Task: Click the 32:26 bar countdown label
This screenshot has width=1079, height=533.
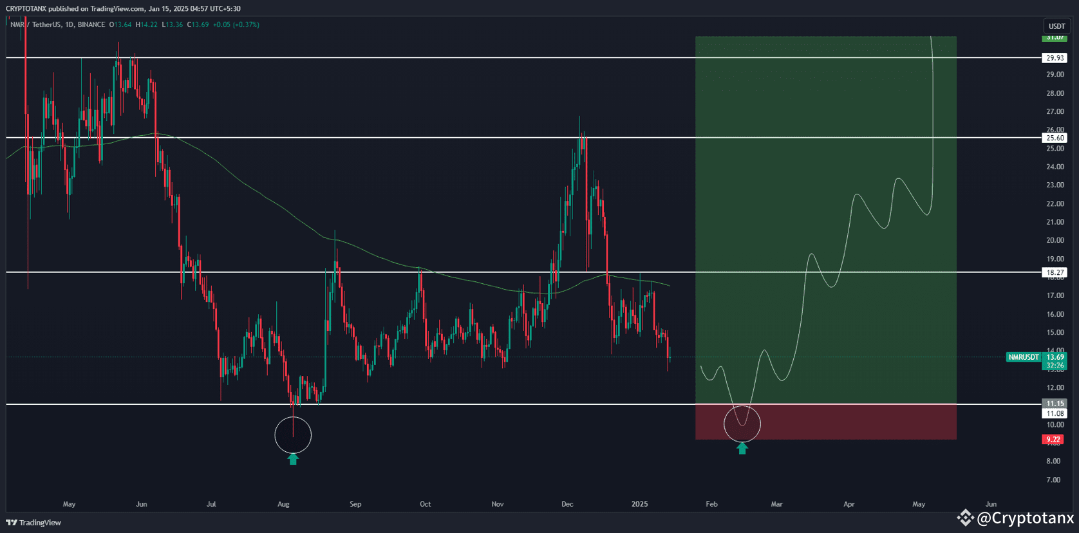Action: click(x=1055, y=365)
